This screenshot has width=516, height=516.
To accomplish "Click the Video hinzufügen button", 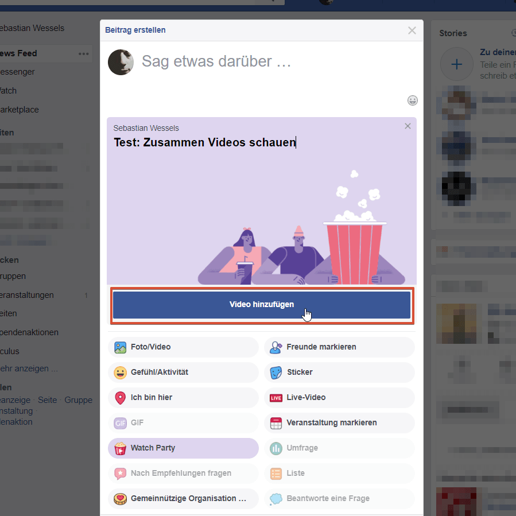I will tap(262, 305).
